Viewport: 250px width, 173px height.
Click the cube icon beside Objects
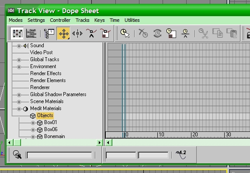[33, 116]
